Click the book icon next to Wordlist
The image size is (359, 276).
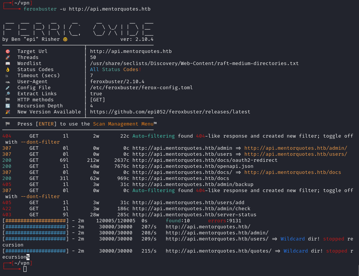click(8, 63)
